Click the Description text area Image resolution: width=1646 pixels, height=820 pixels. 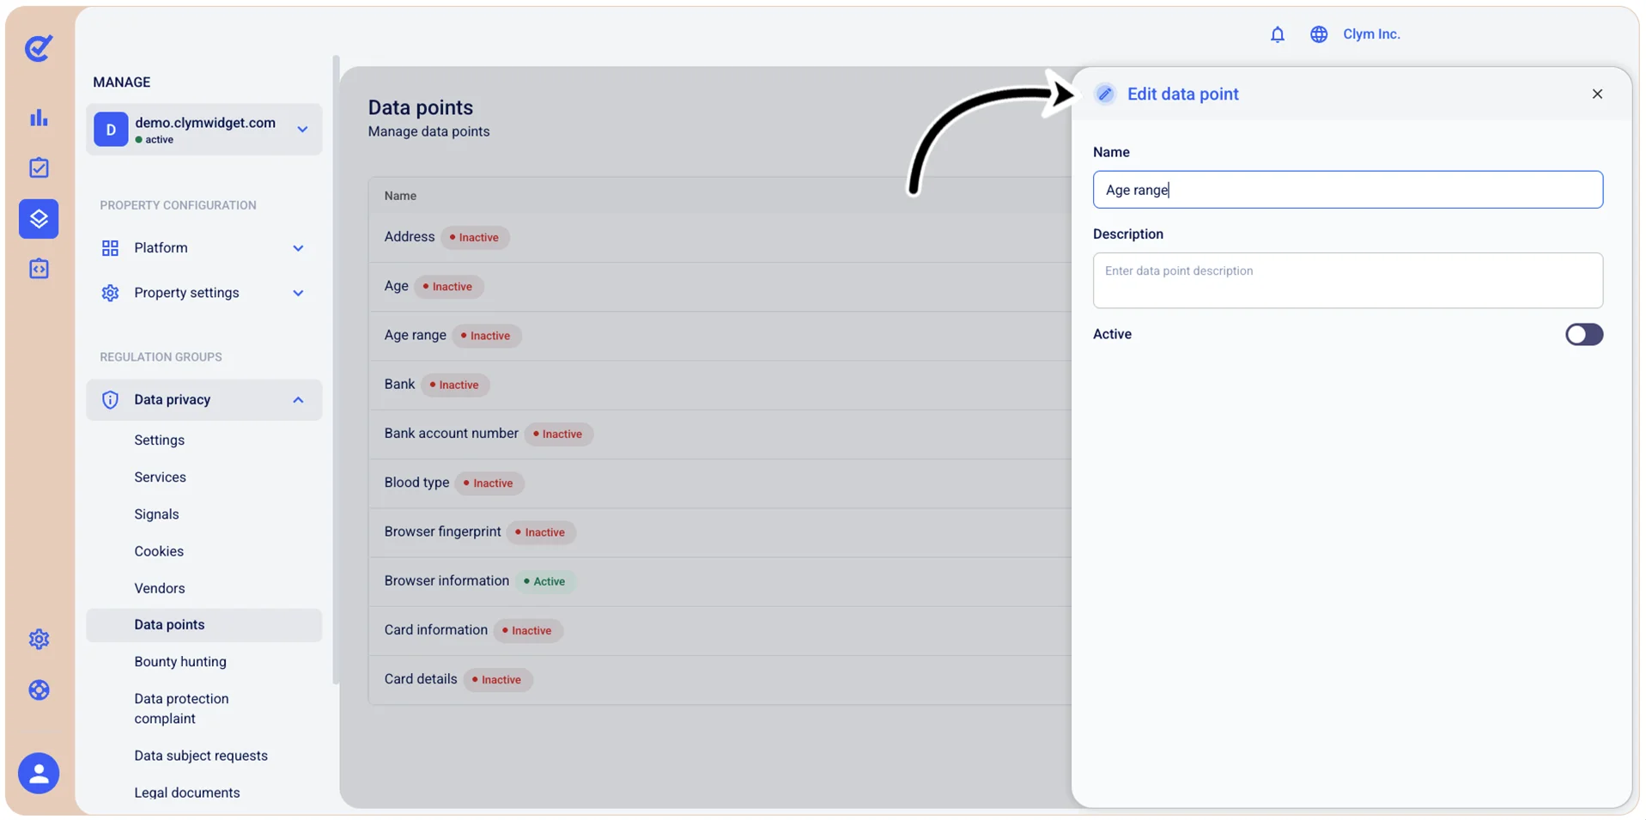click(1346, 280)
